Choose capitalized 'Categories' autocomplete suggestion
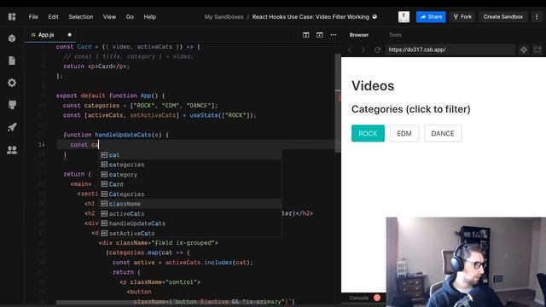This screenshot has height=307, width=546. click(191, 194)
